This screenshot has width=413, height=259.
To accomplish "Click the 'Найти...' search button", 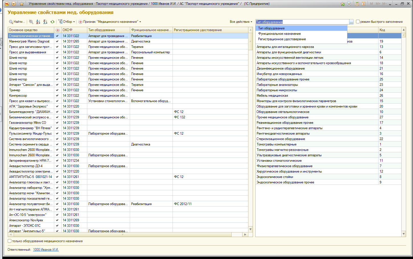I will click(17, 22).
